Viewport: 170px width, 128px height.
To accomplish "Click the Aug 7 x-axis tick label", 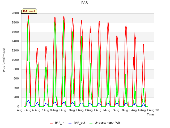I will click(x=39, y=110).
